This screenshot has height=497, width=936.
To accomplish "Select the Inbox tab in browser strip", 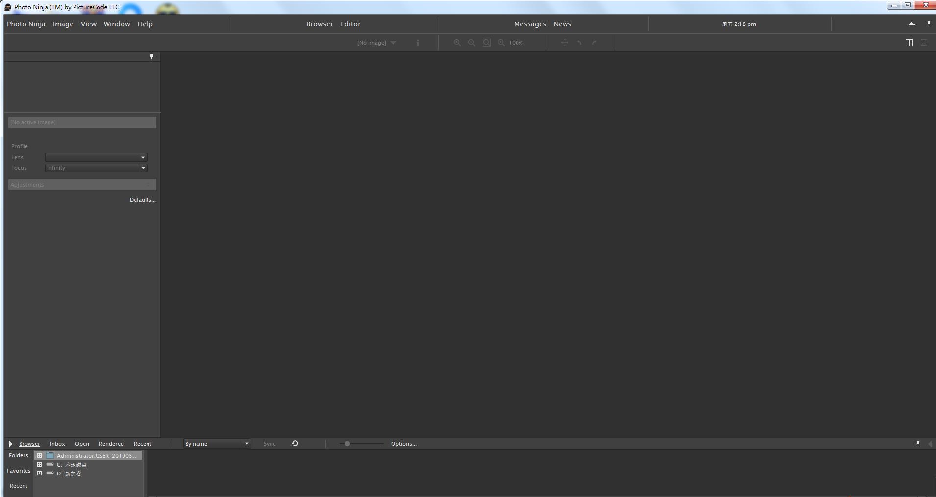I will (x=57, y=444).
